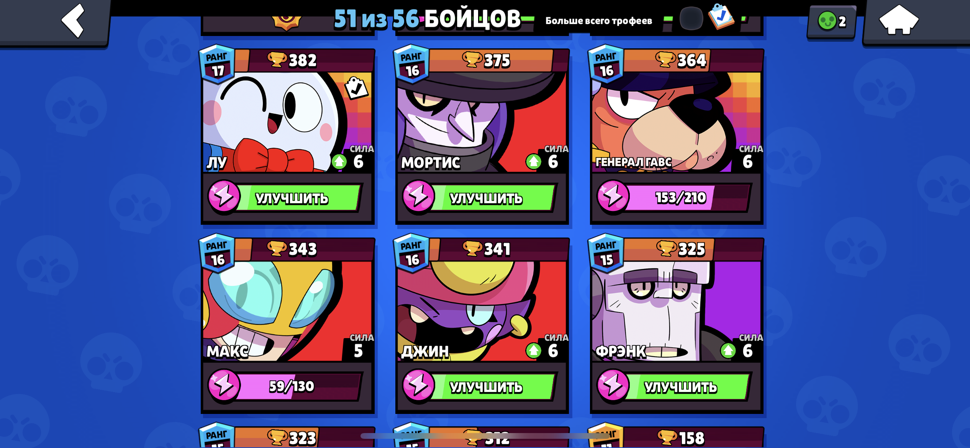Open the 'Больше всего трофеев' sort selector
The image size is (970, 448).
[598, 21]
